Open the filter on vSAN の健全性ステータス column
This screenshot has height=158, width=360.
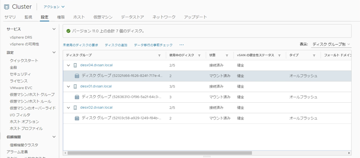click(279, 55)
